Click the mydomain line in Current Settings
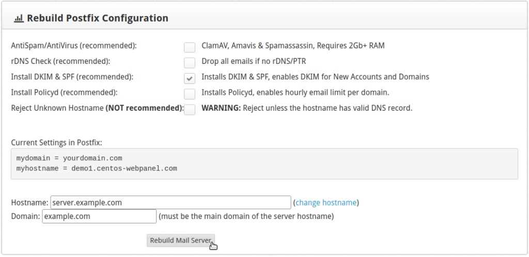Viewport: 529px width, 257px height. coord(69,158)
